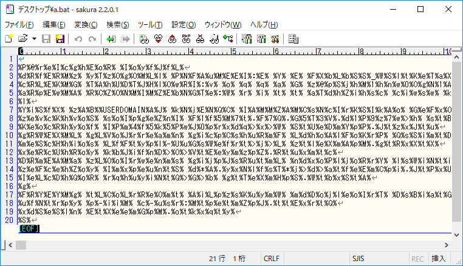Maximize the sakura window
The height and width of the screenshot is (266, 463).
click(420, 9)
